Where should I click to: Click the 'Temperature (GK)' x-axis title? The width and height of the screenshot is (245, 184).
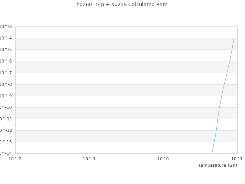[x=217, y=165]
